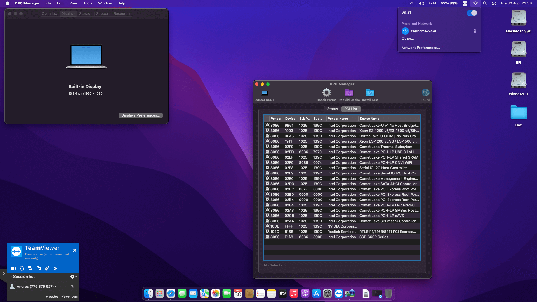Open the www.teamviewer.com link
The image size is (537, 302).
(x=62, y=296)
